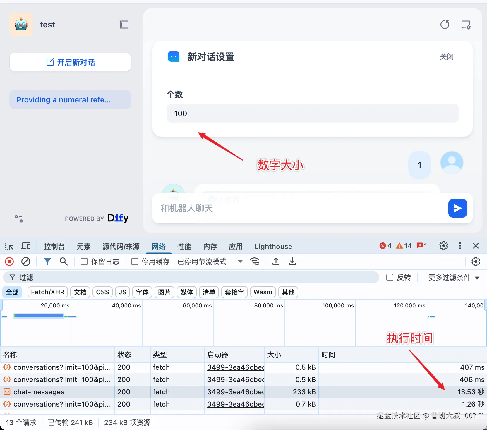The width and height of the screenshot is (487, 430).
Task: Switch to the 性能 tab
Action: point(184,246)
